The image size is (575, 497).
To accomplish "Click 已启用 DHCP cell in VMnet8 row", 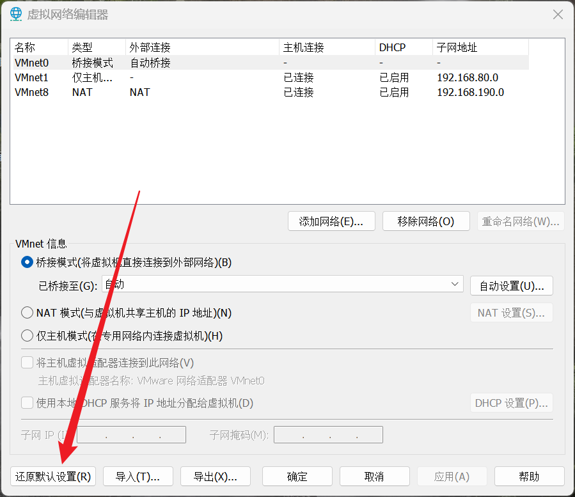I will (394, 92).
